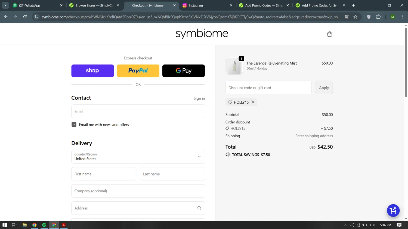Pay with Shop Pay button

pyautogui.click(x=92, y=71)
